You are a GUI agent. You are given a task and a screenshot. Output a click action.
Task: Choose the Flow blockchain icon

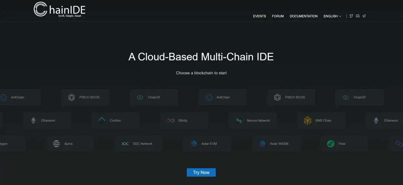330,144
